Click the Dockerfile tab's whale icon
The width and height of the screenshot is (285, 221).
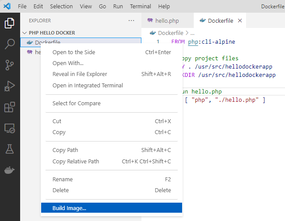(203, 20)
